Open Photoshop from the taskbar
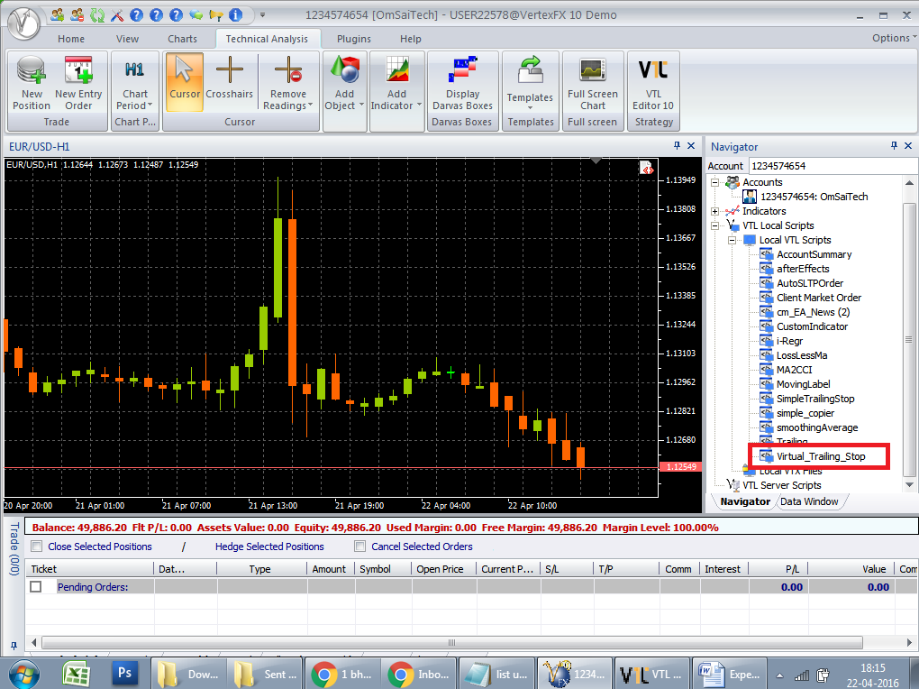 [125, 674]
